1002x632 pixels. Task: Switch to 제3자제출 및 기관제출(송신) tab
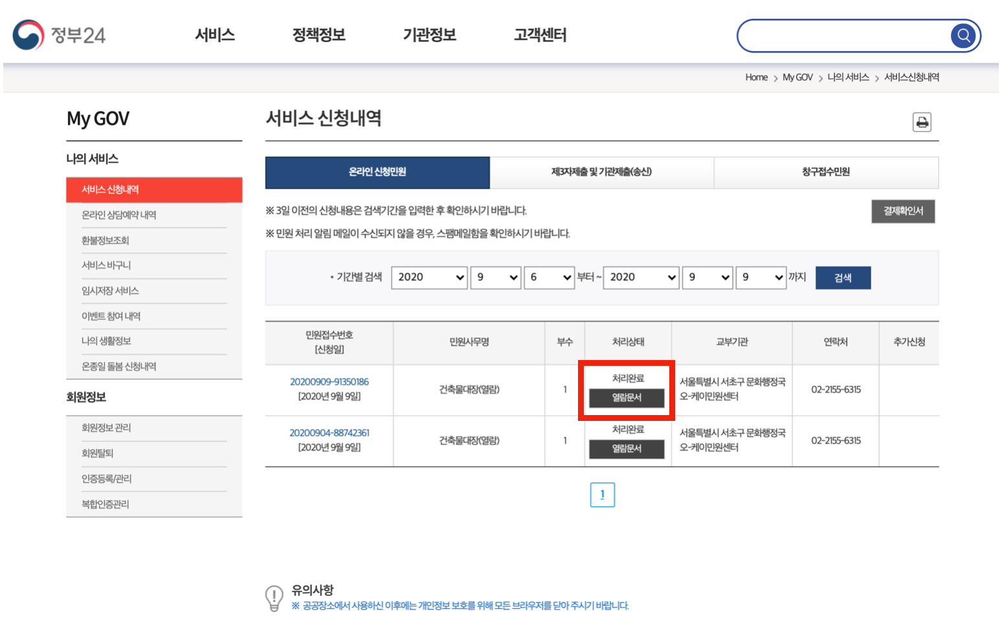tap(601, 172)
